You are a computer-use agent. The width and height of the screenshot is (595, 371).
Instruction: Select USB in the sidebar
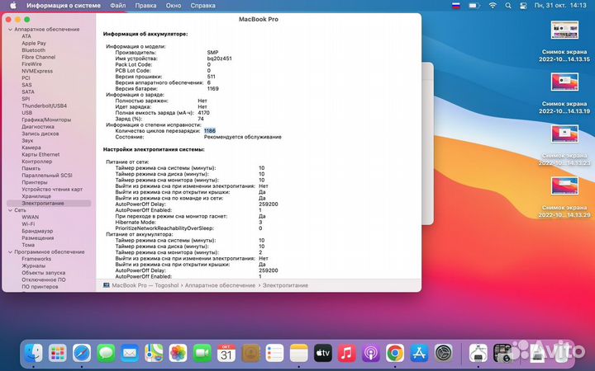[x=27, y=112]
